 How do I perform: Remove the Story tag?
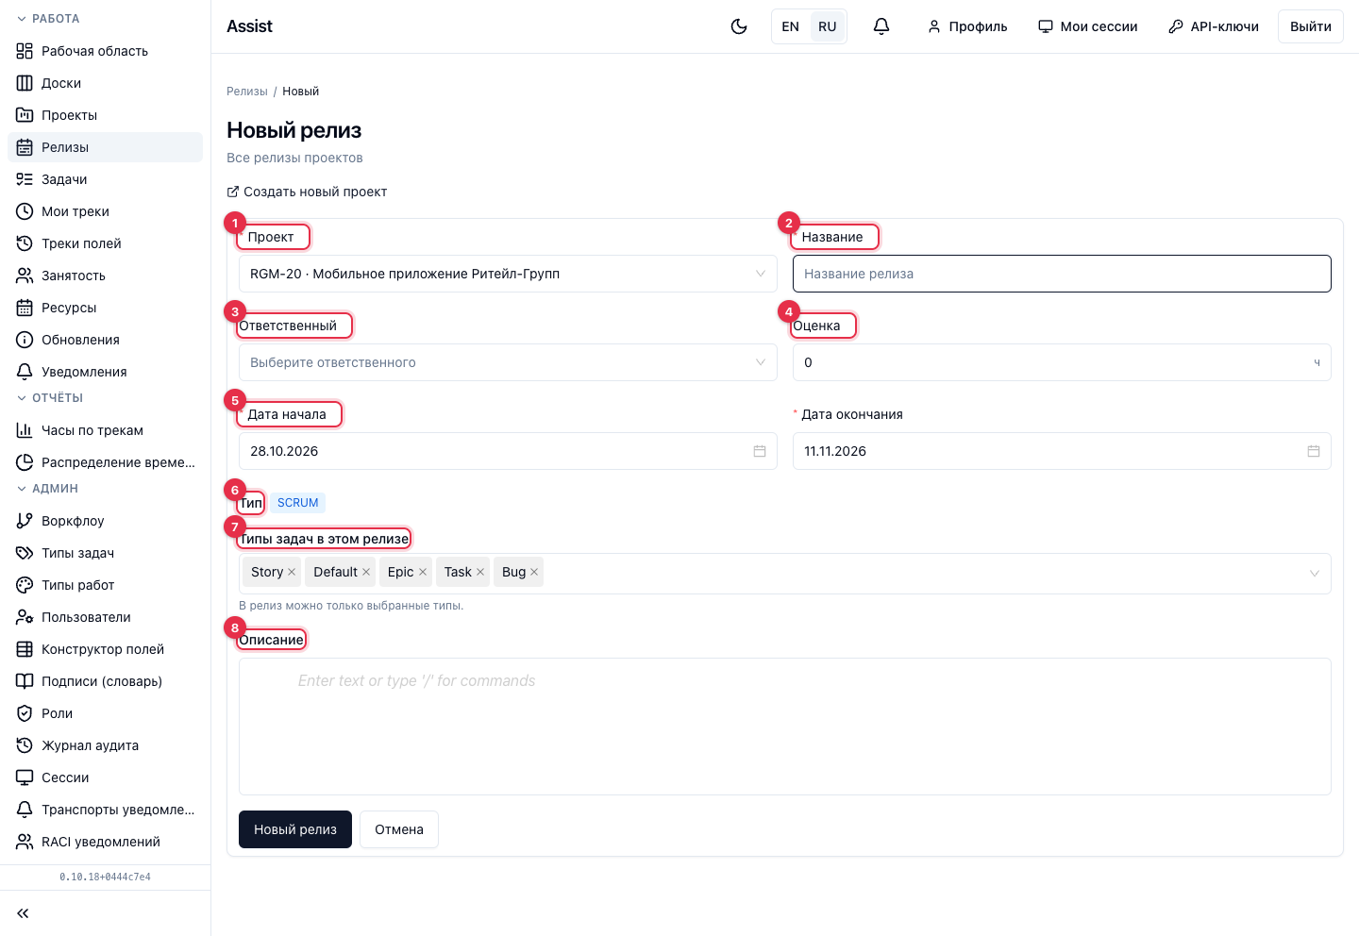293,572
